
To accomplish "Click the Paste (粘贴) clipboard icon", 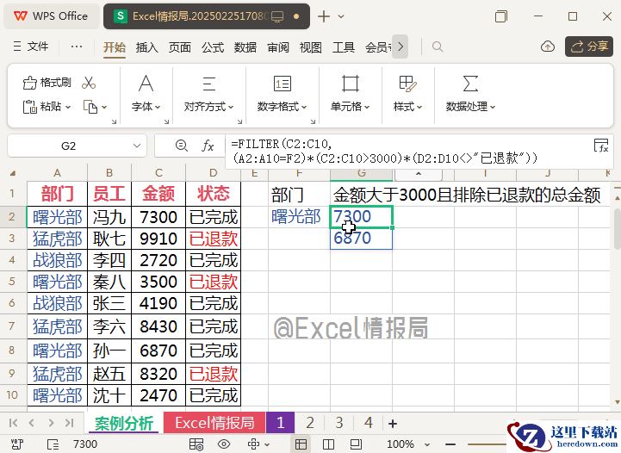I will tap(30, 107).
